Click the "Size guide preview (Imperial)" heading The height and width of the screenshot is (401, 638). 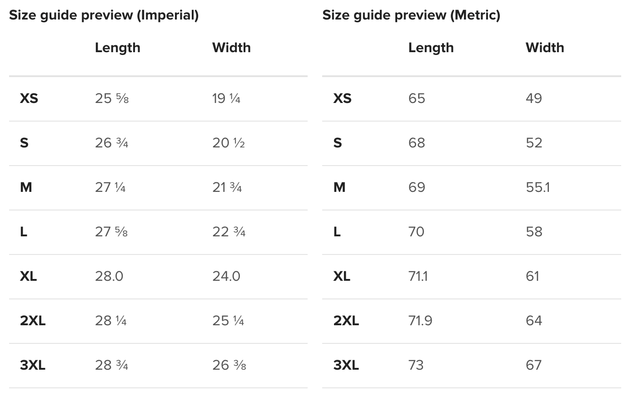(104, 15)
